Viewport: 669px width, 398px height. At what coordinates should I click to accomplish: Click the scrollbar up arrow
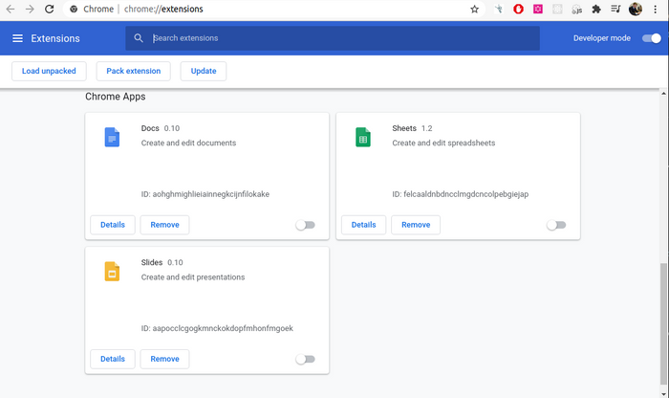coord(663,93)
